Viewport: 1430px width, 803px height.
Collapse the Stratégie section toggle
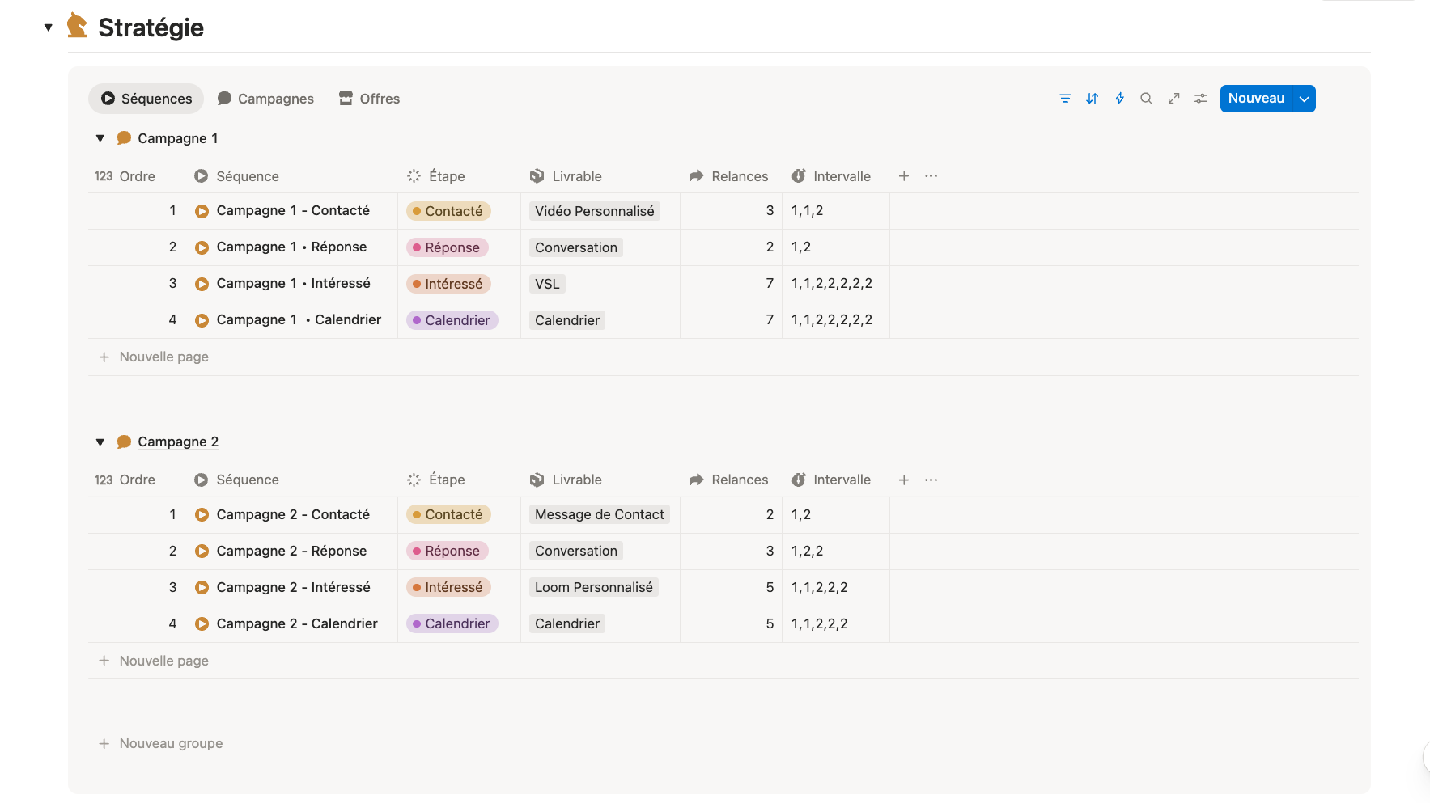point(49,27)
